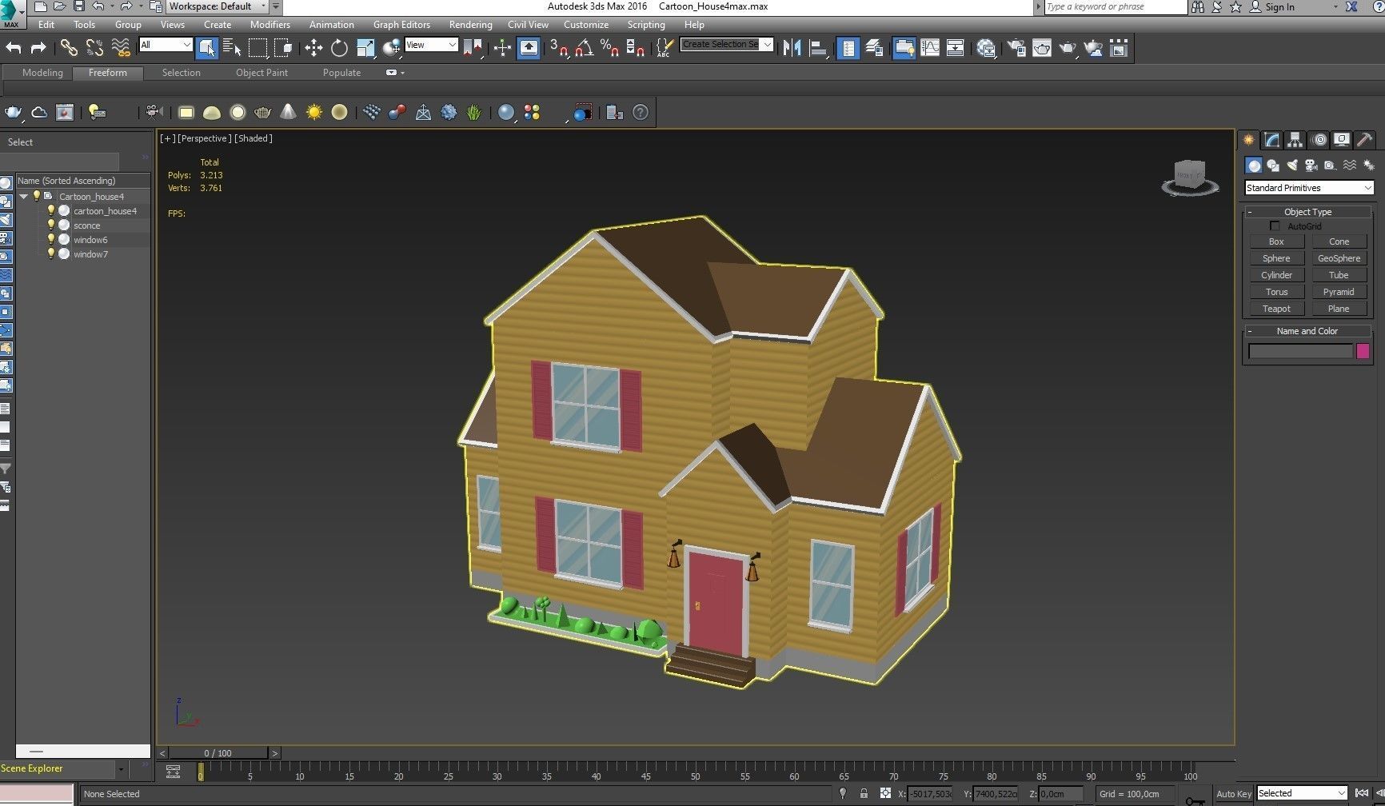This screenshot has height=806, width=1385.
Task: Switch to the Create command panel tab
Action: click(x=1248, y=140)
